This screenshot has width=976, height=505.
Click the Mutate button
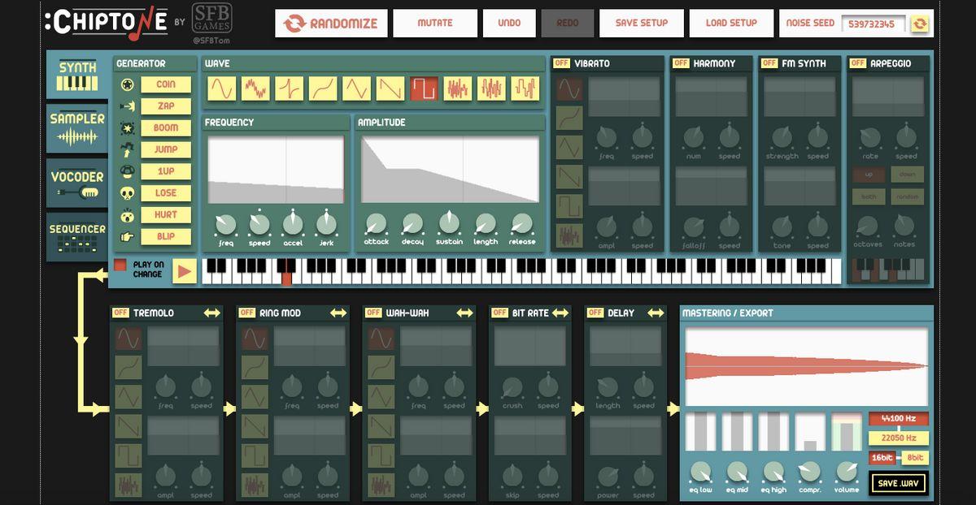pos(435,24)
